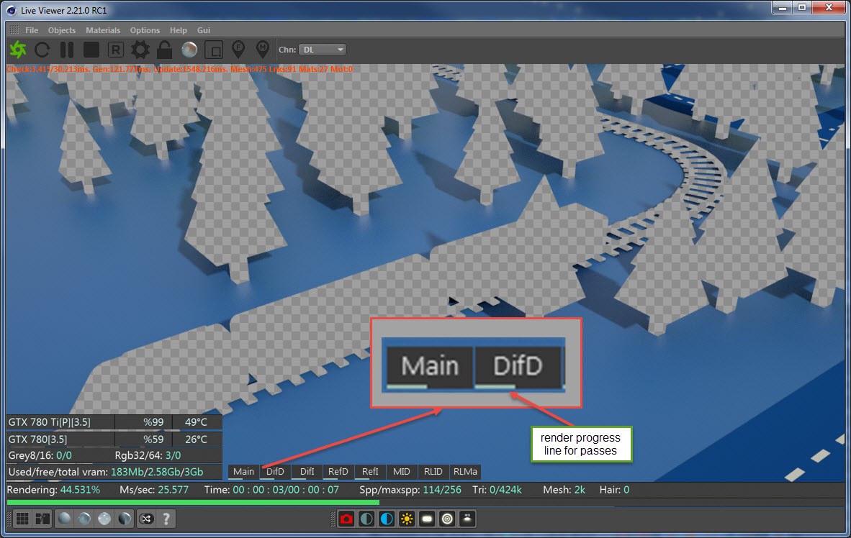Switch to the RefD pass tab
This screenshot has width=851, height=538.
click(338, 472)
